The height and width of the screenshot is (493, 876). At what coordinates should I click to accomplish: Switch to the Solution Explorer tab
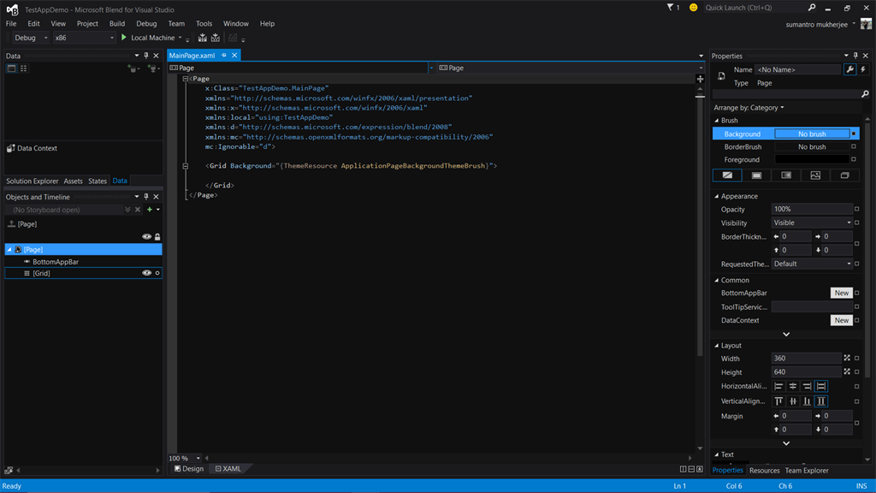(33, 181)
